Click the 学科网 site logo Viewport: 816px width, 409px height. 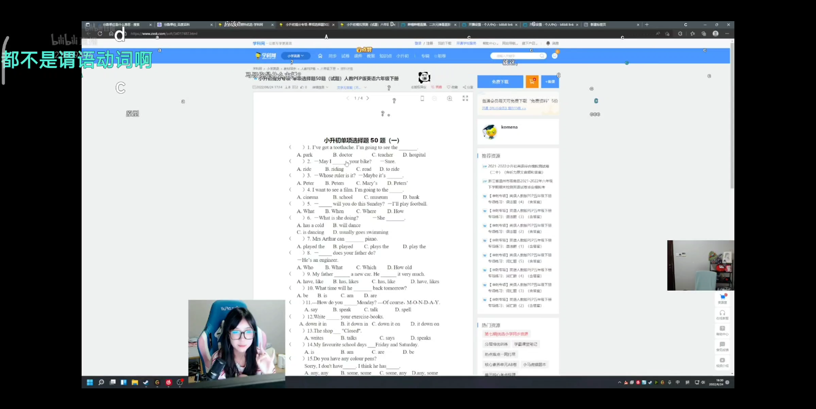[x=266, y=56]
